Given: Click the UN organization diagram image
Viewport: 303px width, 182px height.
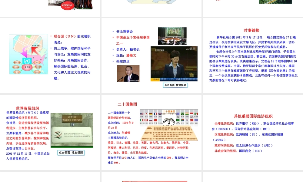Looking at the screenshot, I should 28,54.
